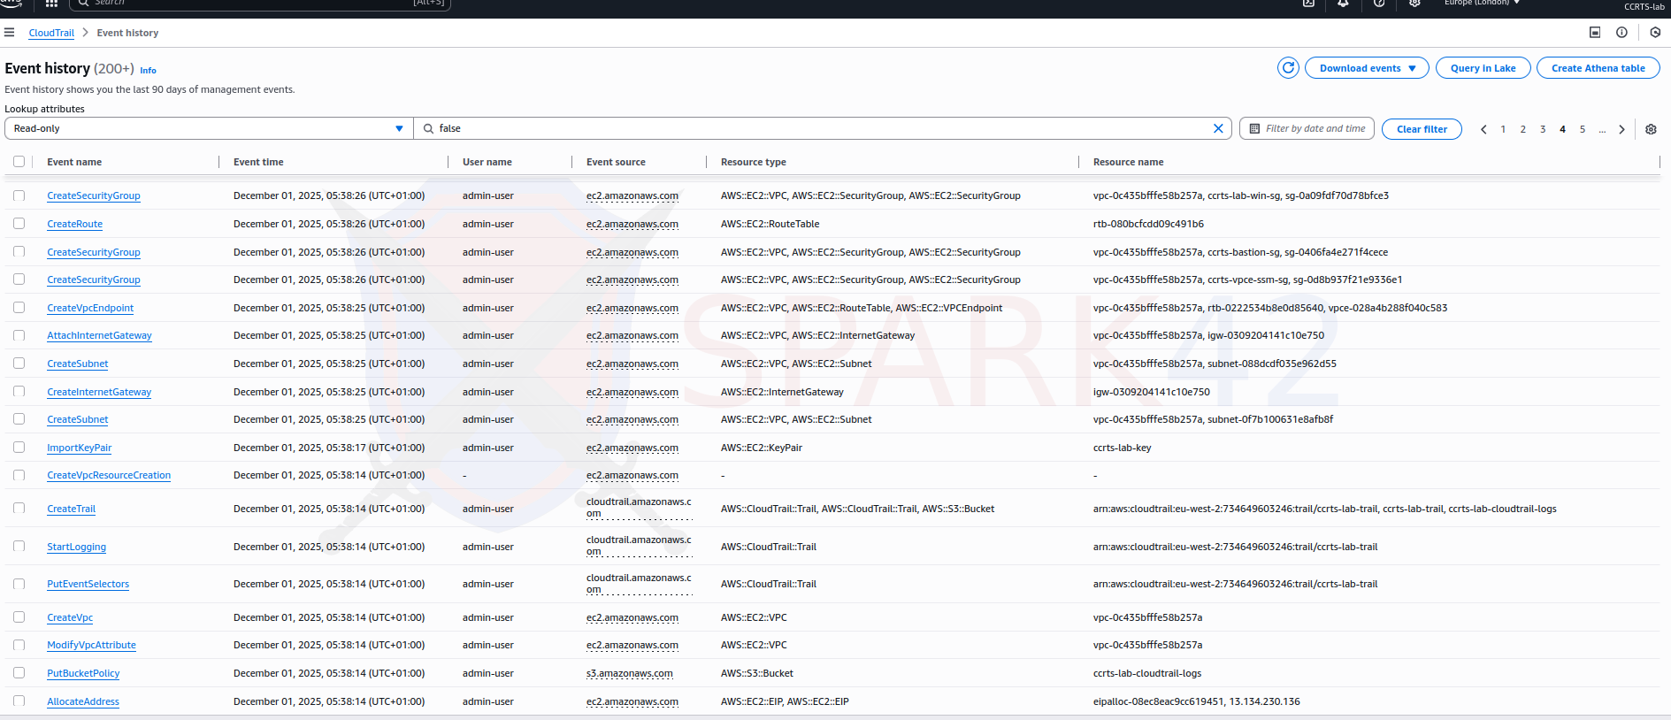The width and height of the screenshot is (1671, 720).
Task: Open CreateSecurityGroup event for ccrts-lab-win-sg
Action: point(94,195)
